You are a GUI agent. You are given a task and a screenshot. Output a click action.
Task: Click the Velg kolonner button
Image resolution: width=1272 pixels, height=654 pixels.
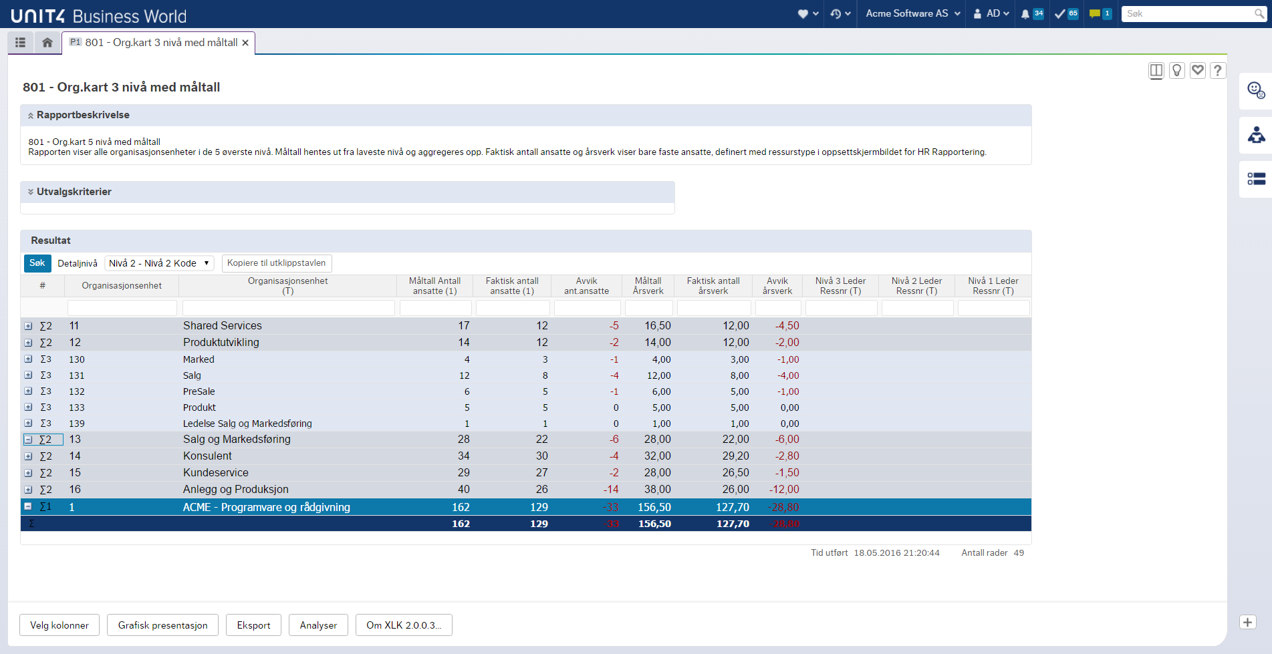59,625
